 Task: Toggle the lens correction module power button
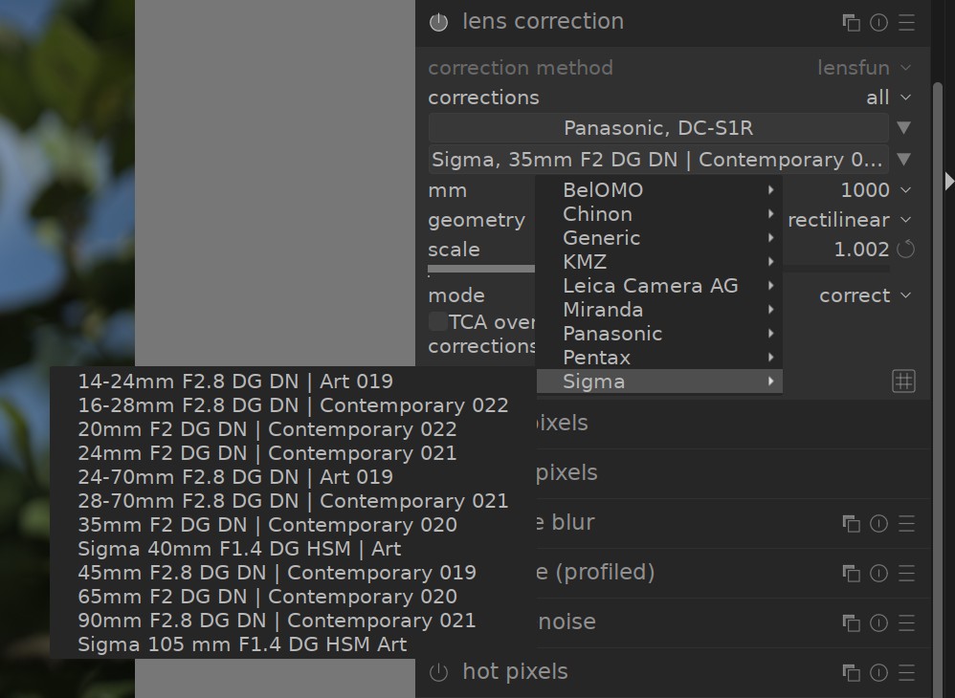(438, 22)
